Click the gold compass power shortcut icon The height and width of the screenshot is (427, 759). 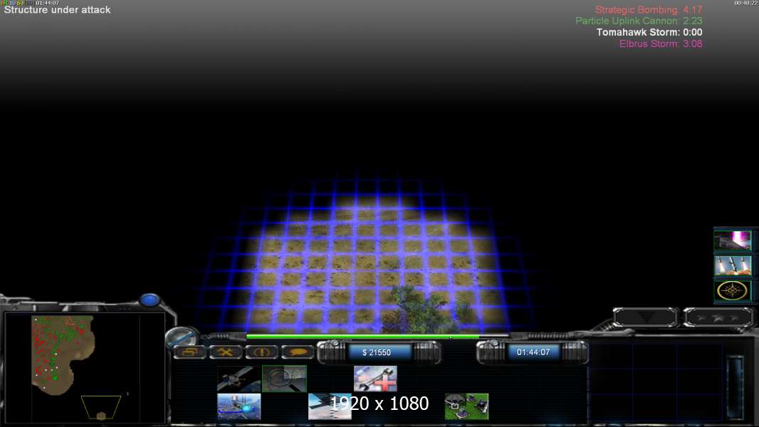[x=733, y=290]
